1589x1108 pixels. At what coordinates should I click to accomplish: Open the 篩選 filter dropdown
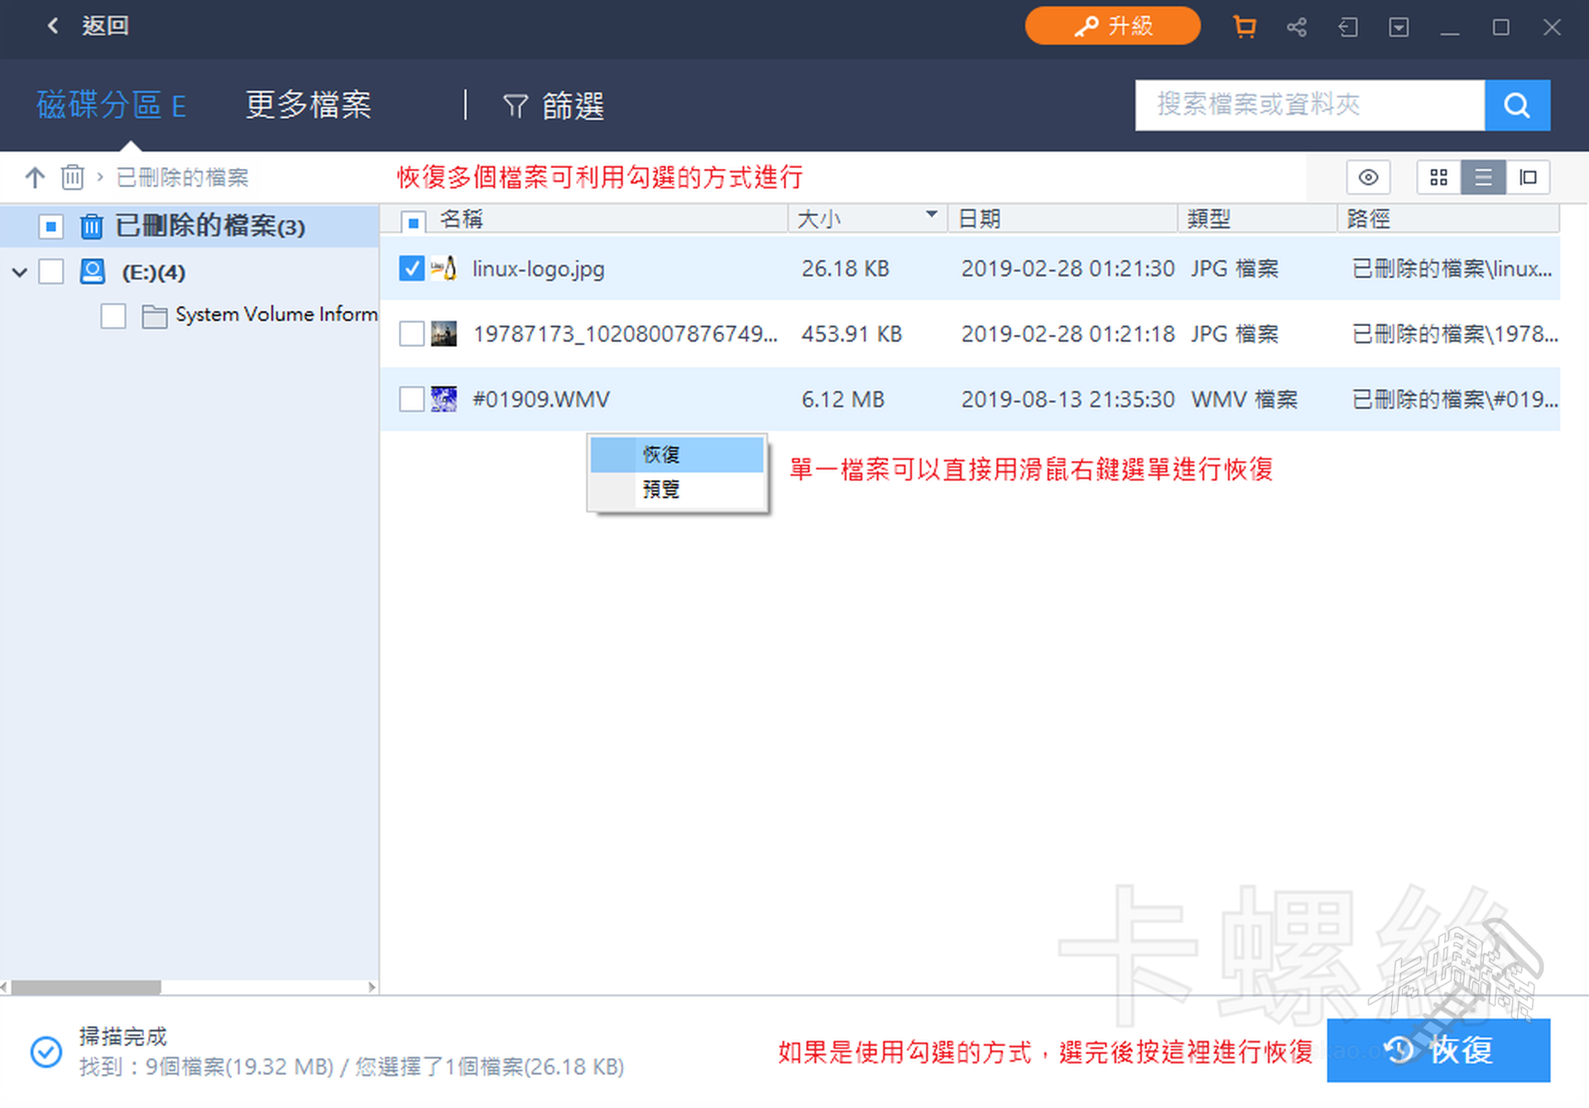tap(554, 105)
